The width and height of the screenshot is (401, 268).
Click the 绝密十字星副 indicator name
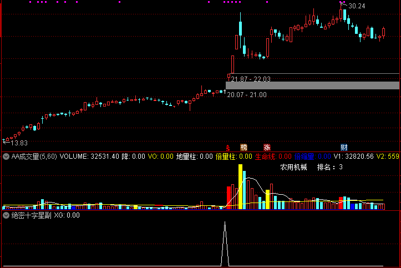coord(31,215)
